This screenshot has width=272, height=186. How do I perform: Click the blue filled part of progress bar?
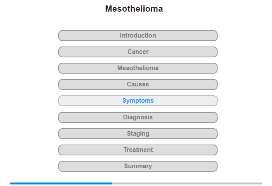(x=61, y=183)
